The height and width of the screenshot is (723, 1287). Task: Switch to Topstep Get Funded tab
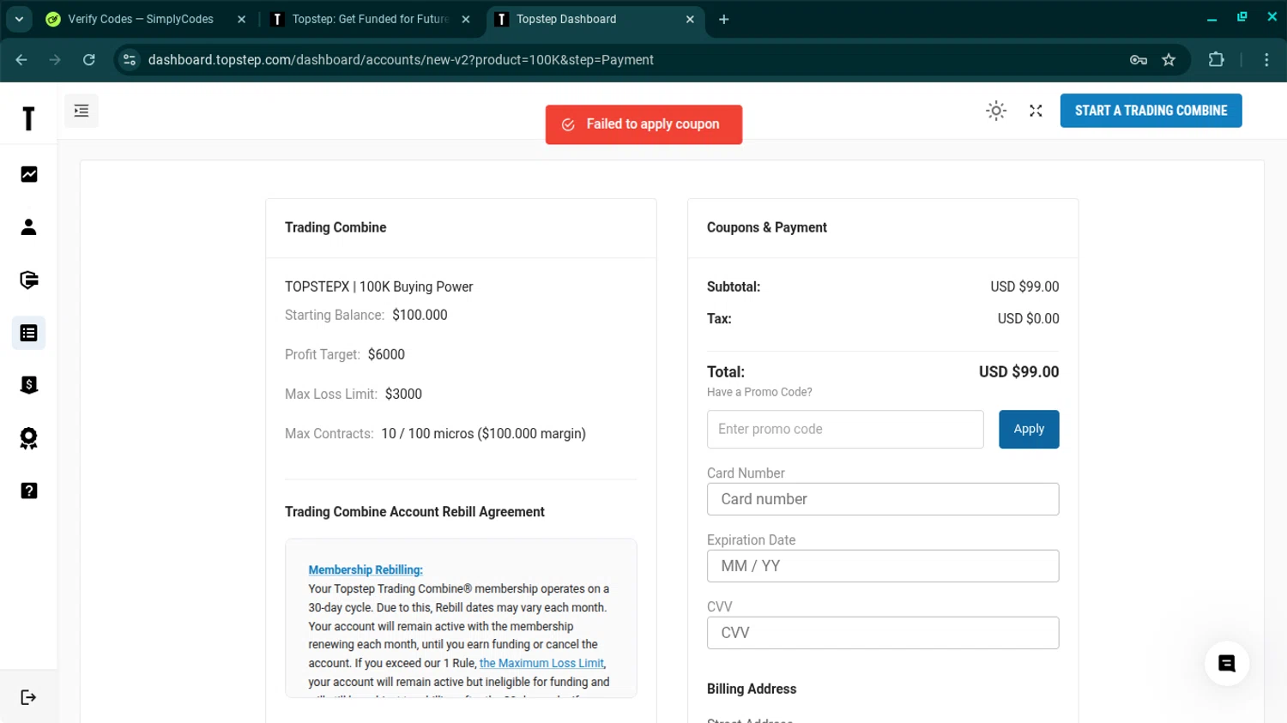(370, 19)
